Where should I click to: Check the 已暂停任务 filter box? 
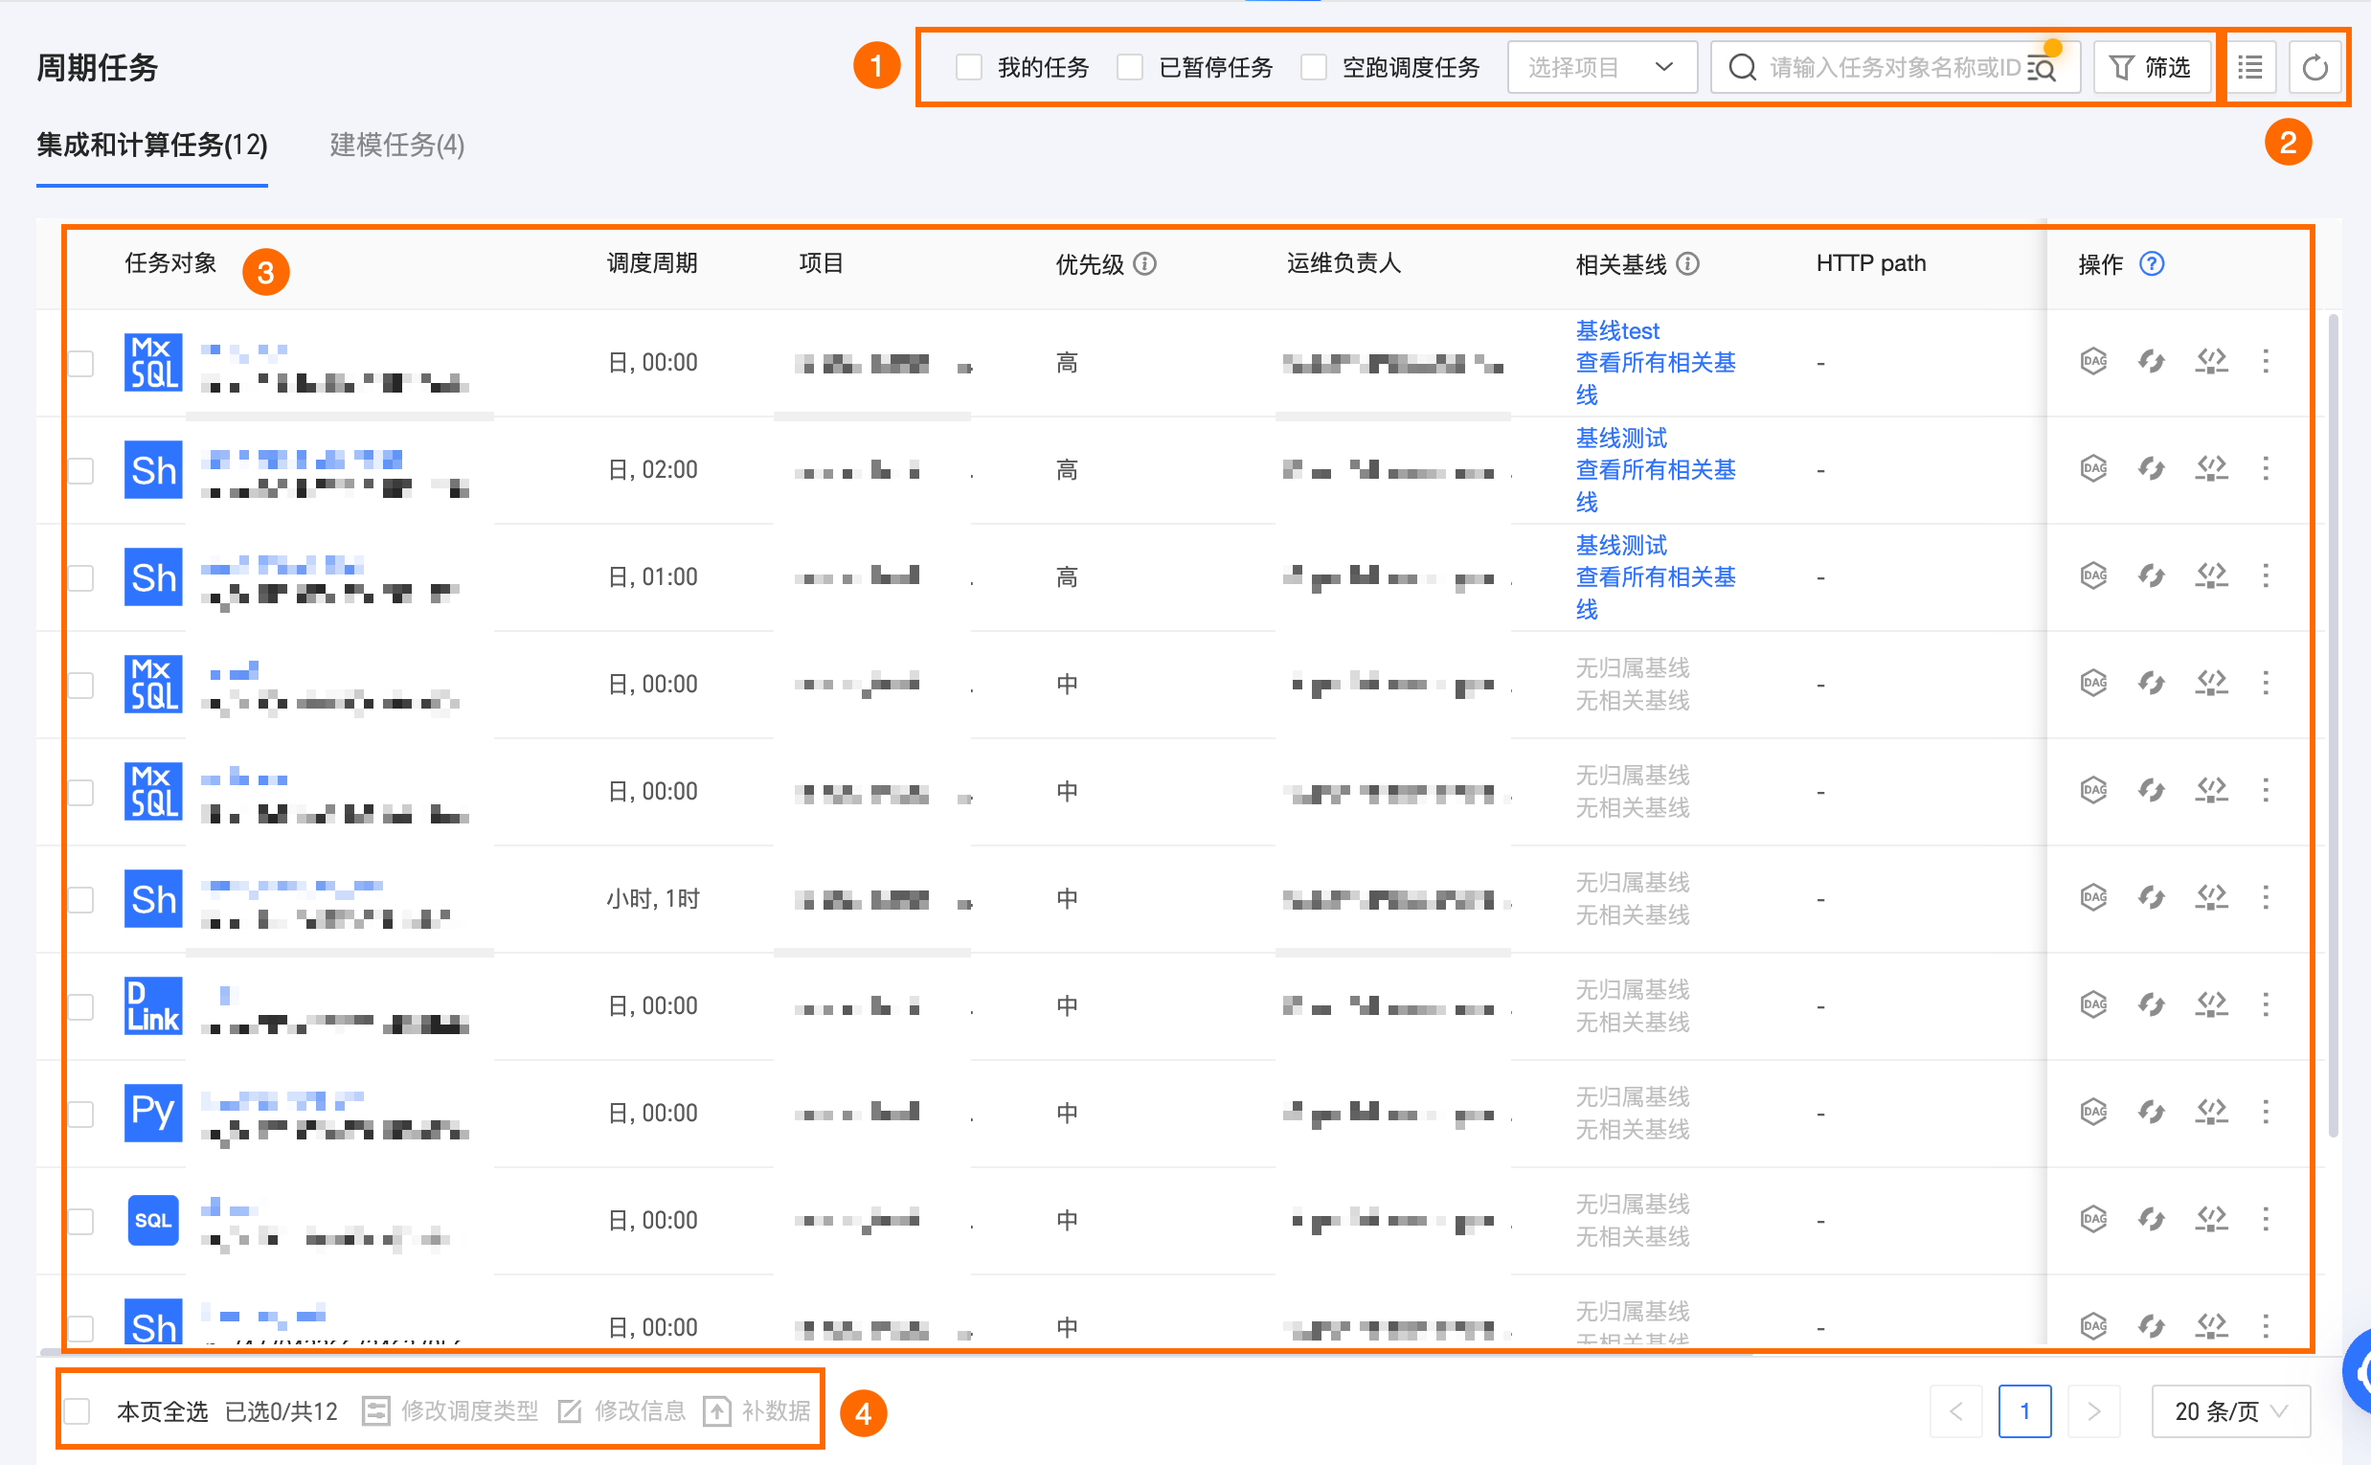tap(1130, 68)
